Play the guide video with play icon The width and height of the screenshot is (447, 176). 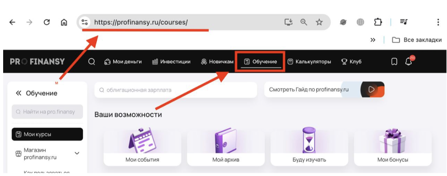click(371, 90)
